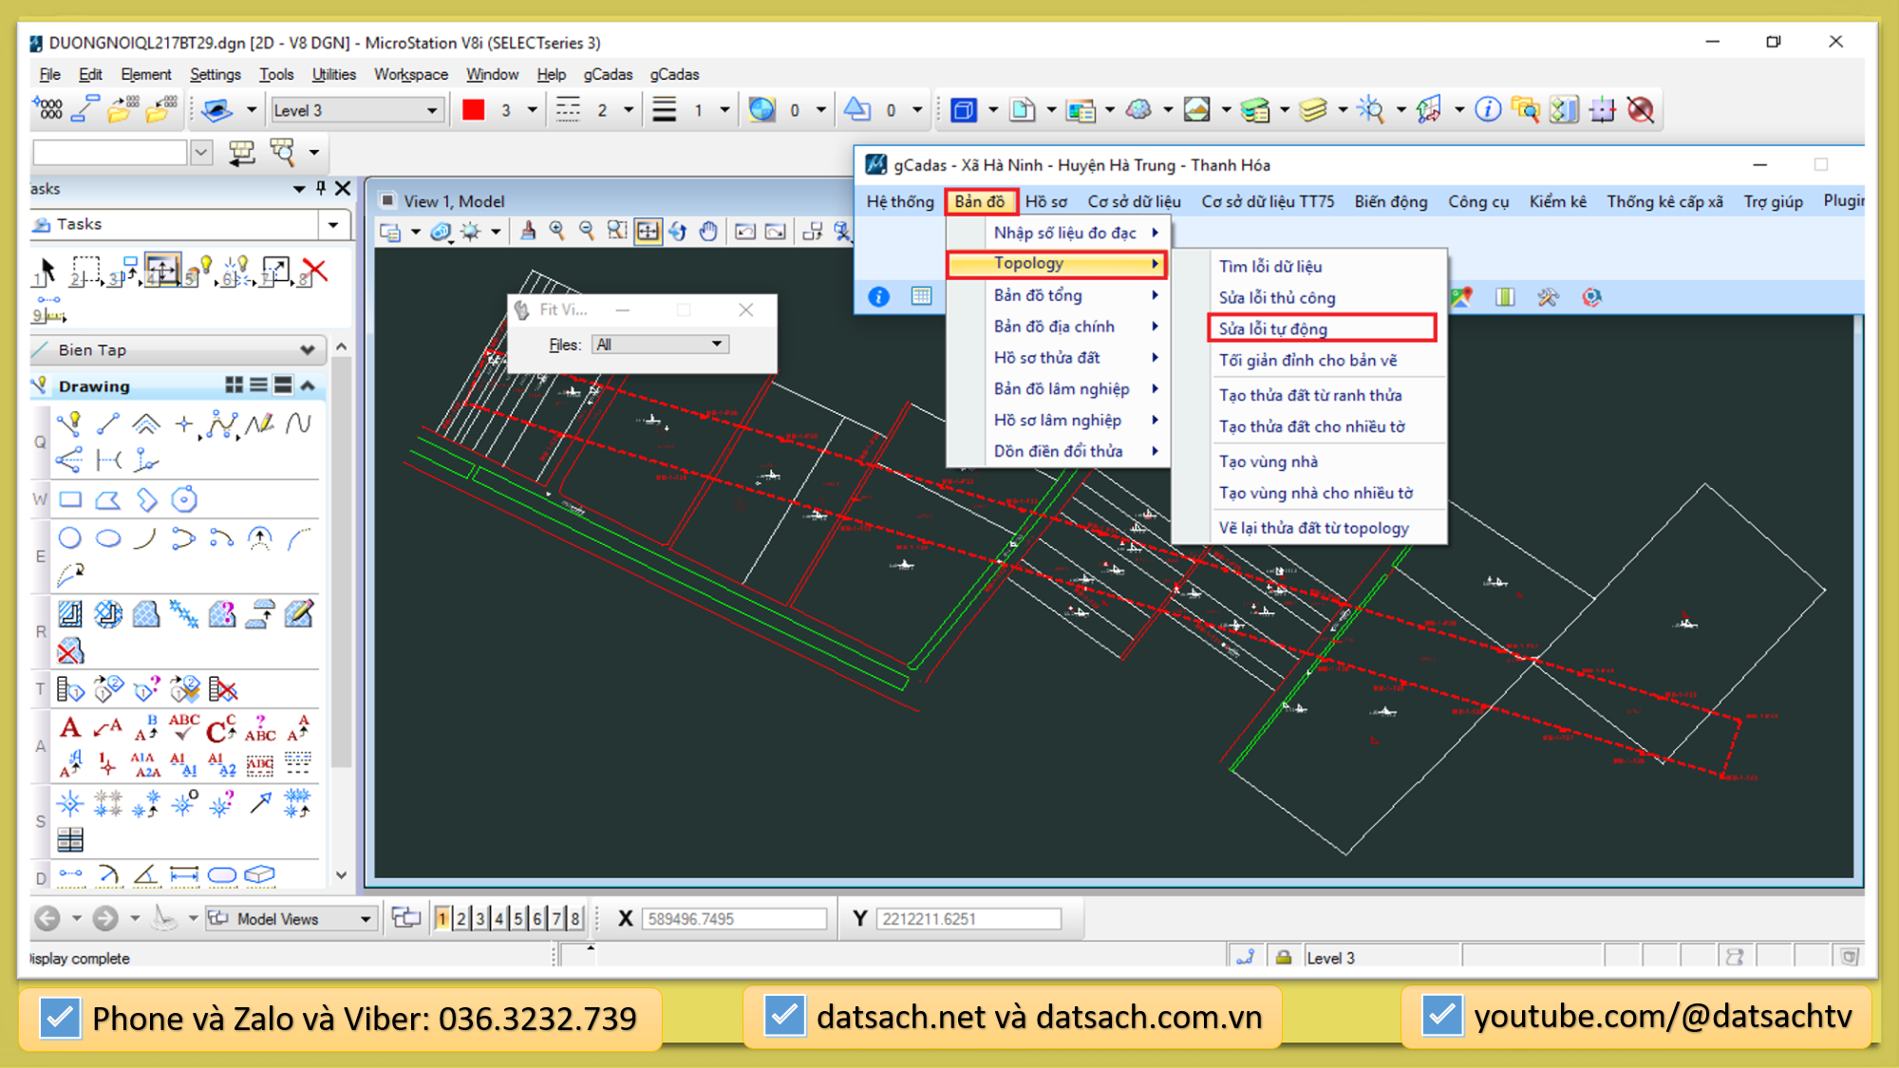Open the Level 3 active level dropdown
The image size is (1899, 1068).
(x=431, y=110)
